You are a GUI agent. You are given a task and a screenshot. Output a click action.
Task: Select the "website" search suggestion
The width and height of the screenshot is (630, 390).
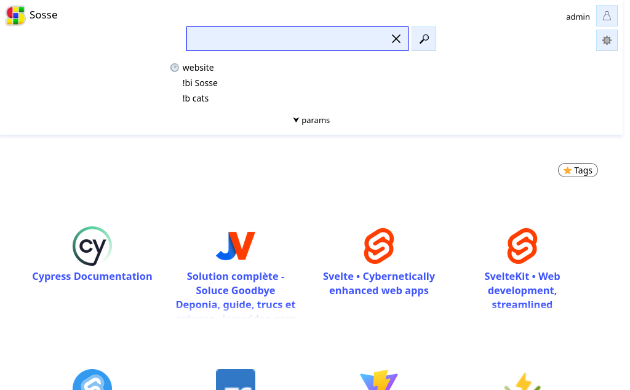click(x=198, y=68)
